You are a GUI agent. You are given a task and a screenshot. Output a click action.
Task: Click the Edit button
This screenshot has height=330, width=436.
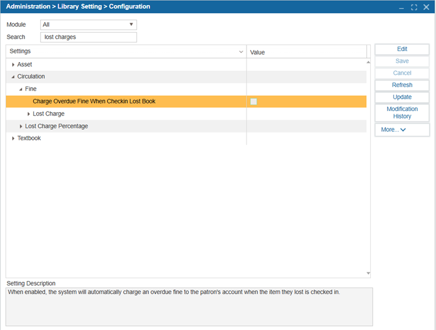pos(402,49)
